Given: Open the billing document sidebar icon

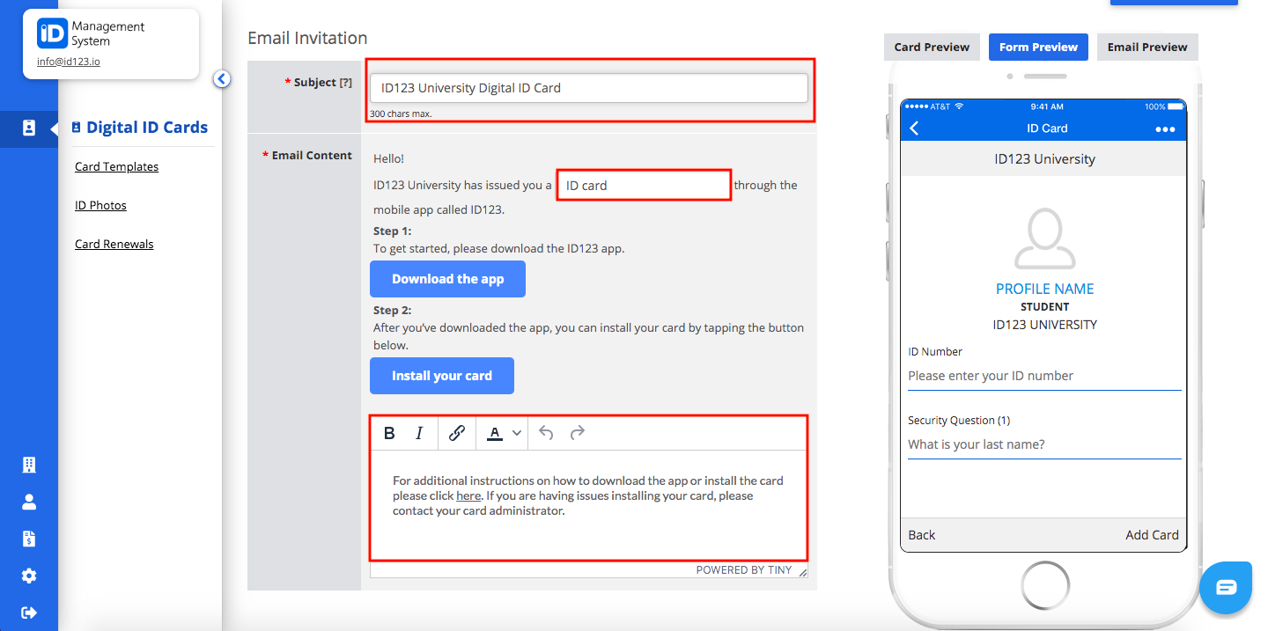Looking at the screenshot, I should (29, 539).
